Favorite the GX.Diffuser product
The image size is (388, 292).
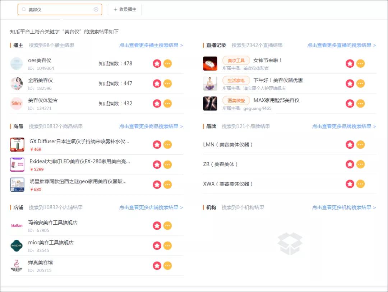[x=157, y=145]
